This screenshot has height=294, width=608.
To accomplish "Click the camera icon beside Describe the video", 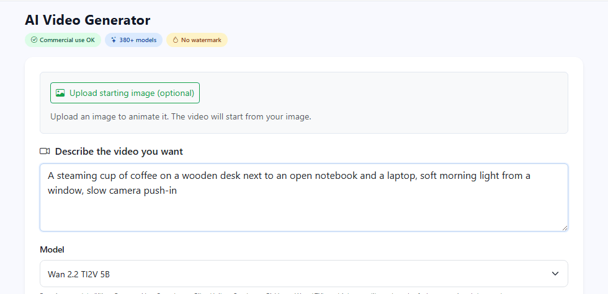I will click(x=45, y=151).
